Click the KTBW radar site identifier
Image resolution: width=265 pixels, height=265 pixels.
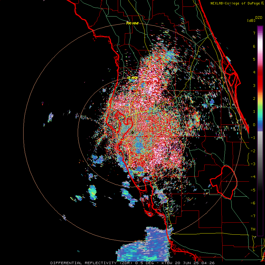click(x=167, y=263)
